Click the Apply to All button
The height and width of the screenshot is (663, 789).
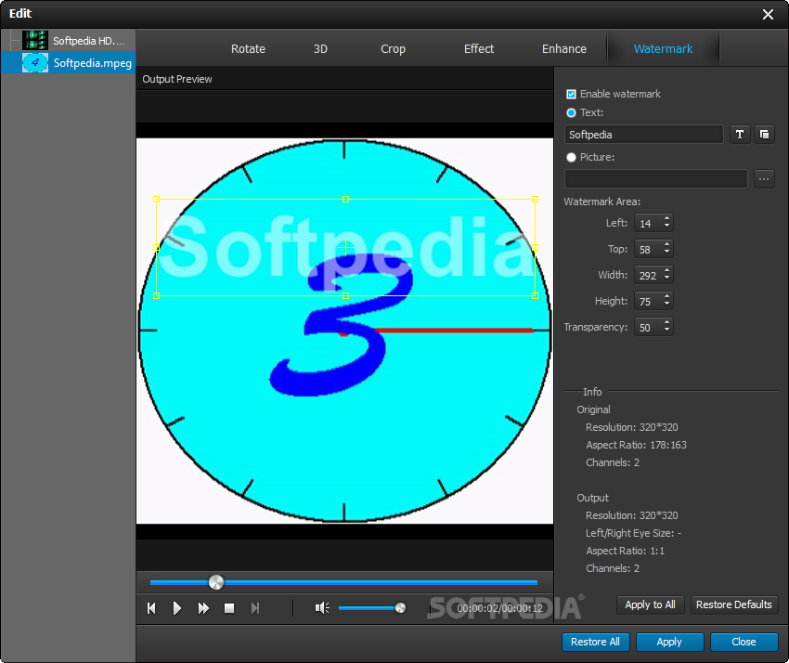[x=650, y=604]
